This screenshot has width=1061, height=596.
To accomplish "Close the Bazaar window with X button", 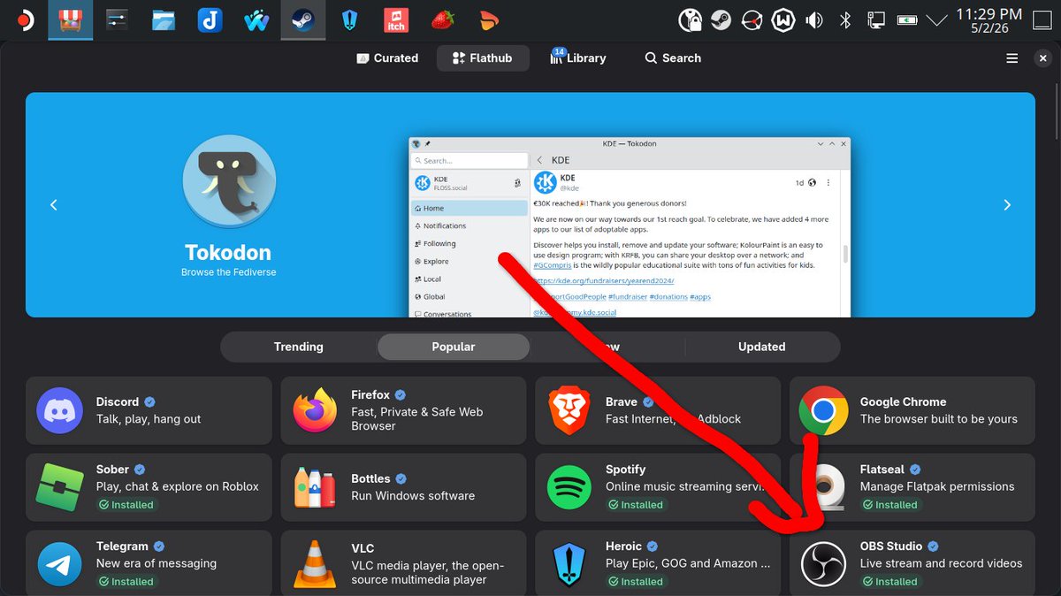I will (1042, 58).
